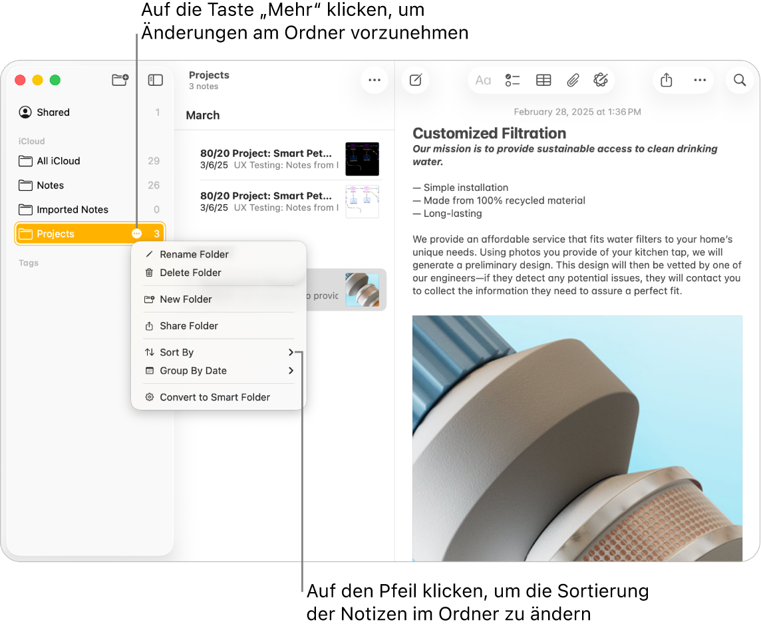The image size is (761, 632).
Task: Insert a checklist using the checklist icon
Action: tap(512, 80)
